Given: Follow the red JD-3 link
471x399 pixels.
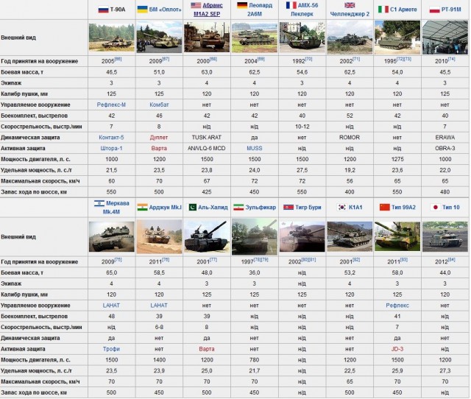Looking at the screenshot, I should pos(397,349).
